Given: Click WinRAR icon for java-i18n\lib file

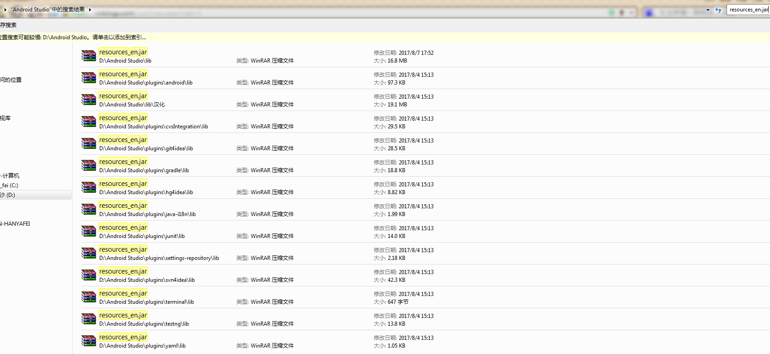Looking at the screenshot, I should 89,209.
